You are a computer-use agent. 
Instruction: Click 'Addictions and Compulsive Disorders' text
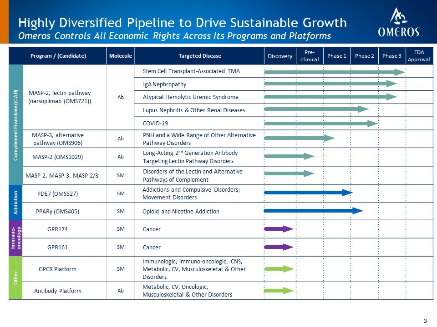[191, 193]
